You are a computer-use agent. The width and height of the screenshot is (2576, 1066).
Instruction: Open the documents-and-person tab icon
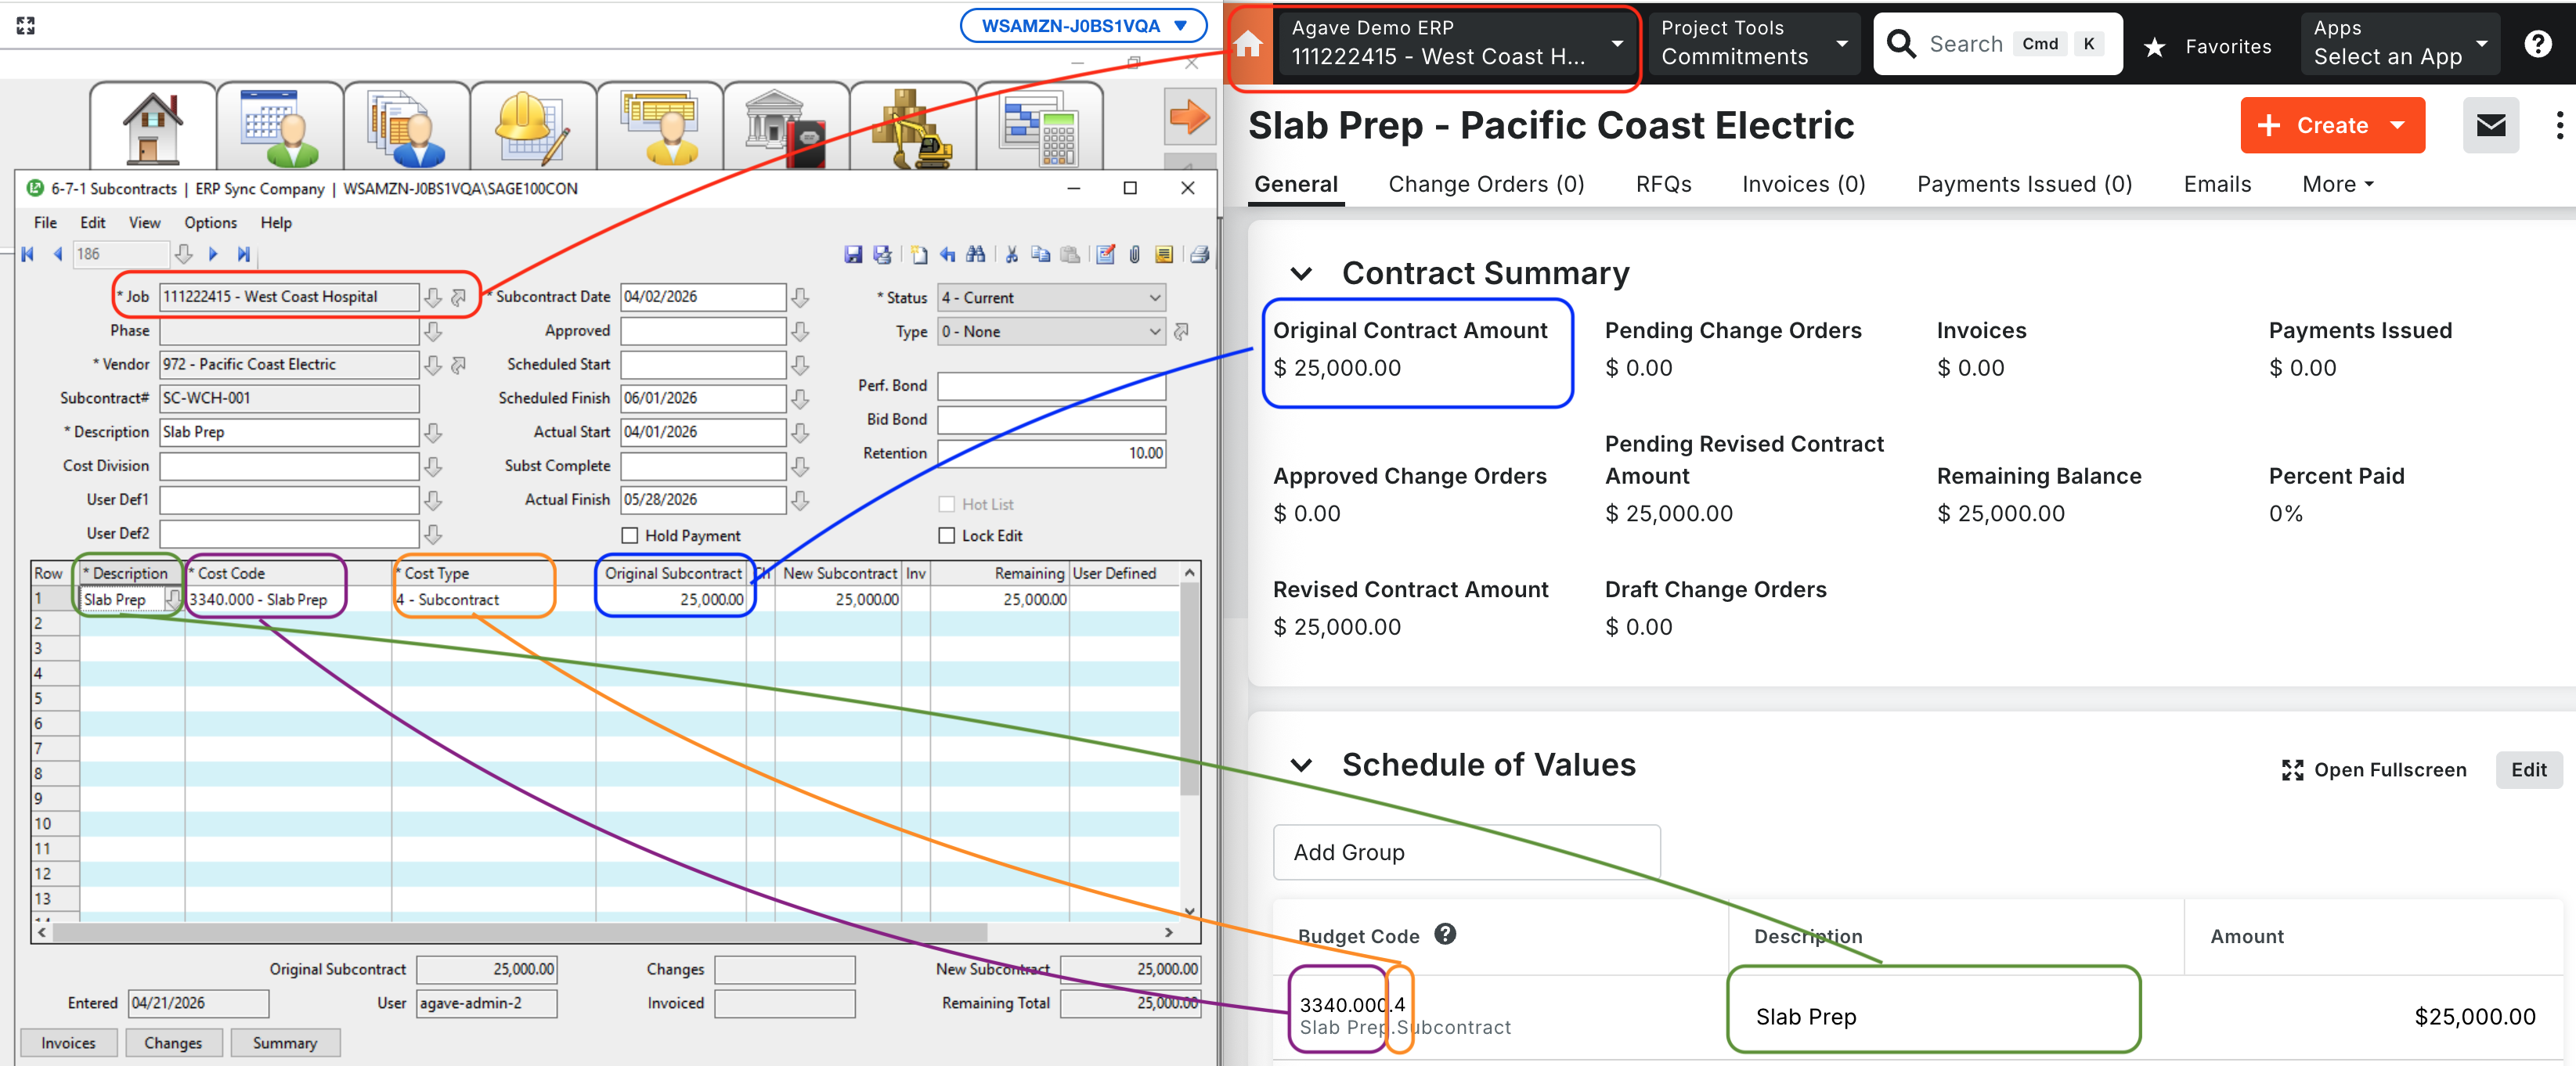coord(407,127)
